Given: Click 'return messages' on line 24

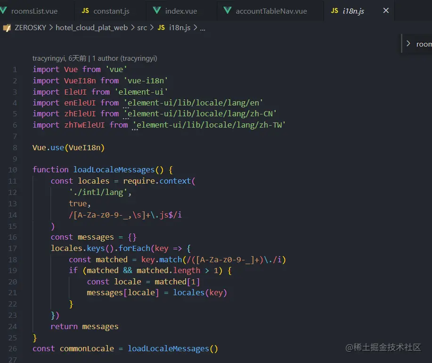Looking at the screenshot, I should click(x=84, y=327).
